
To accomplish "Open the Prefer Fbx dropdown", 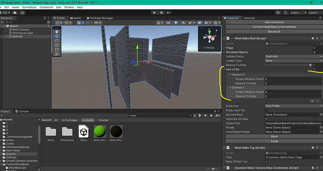I will pyautogui.click(x=293, y=106).
